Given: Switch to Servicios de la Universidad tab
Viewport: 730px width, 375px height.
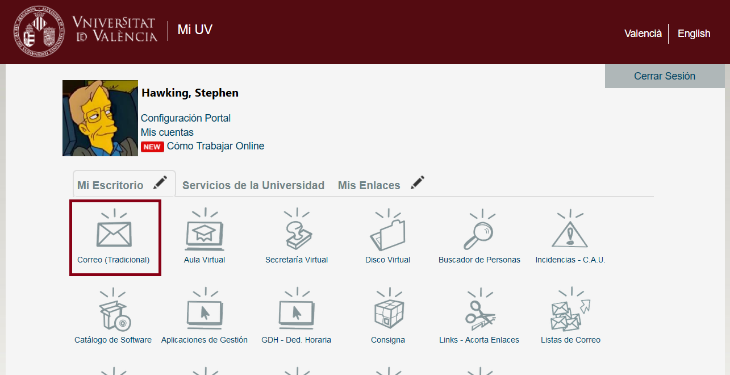Looking at the screenshot, I should pos(253,185).
